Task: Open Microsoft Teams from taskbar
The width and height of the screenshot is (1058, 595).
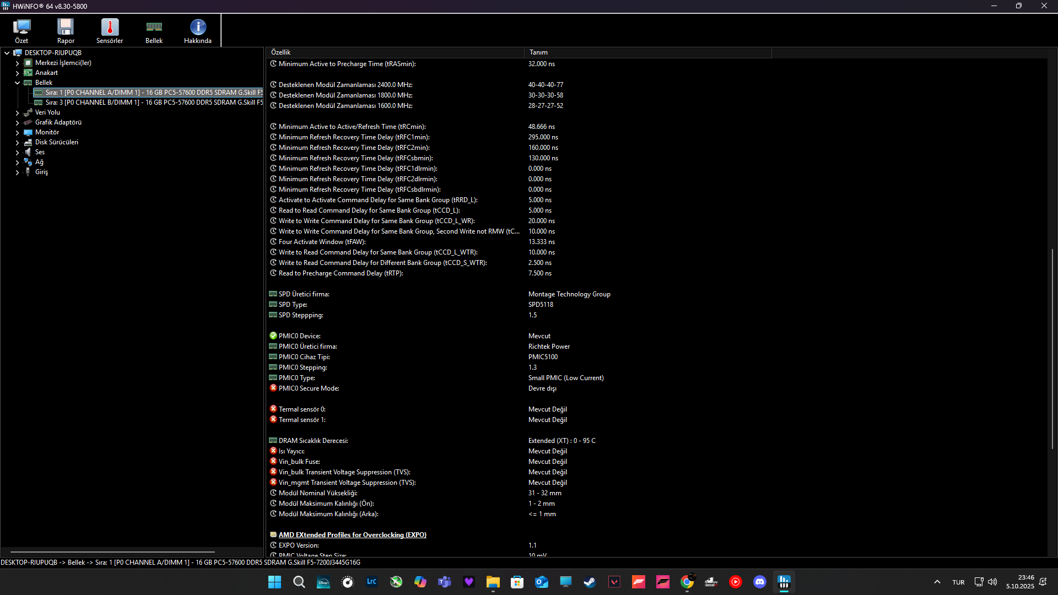Action: click(445, 582)
